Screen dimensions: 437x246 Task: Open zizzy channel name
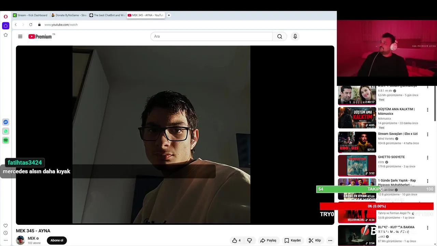(x=381, y=162)
